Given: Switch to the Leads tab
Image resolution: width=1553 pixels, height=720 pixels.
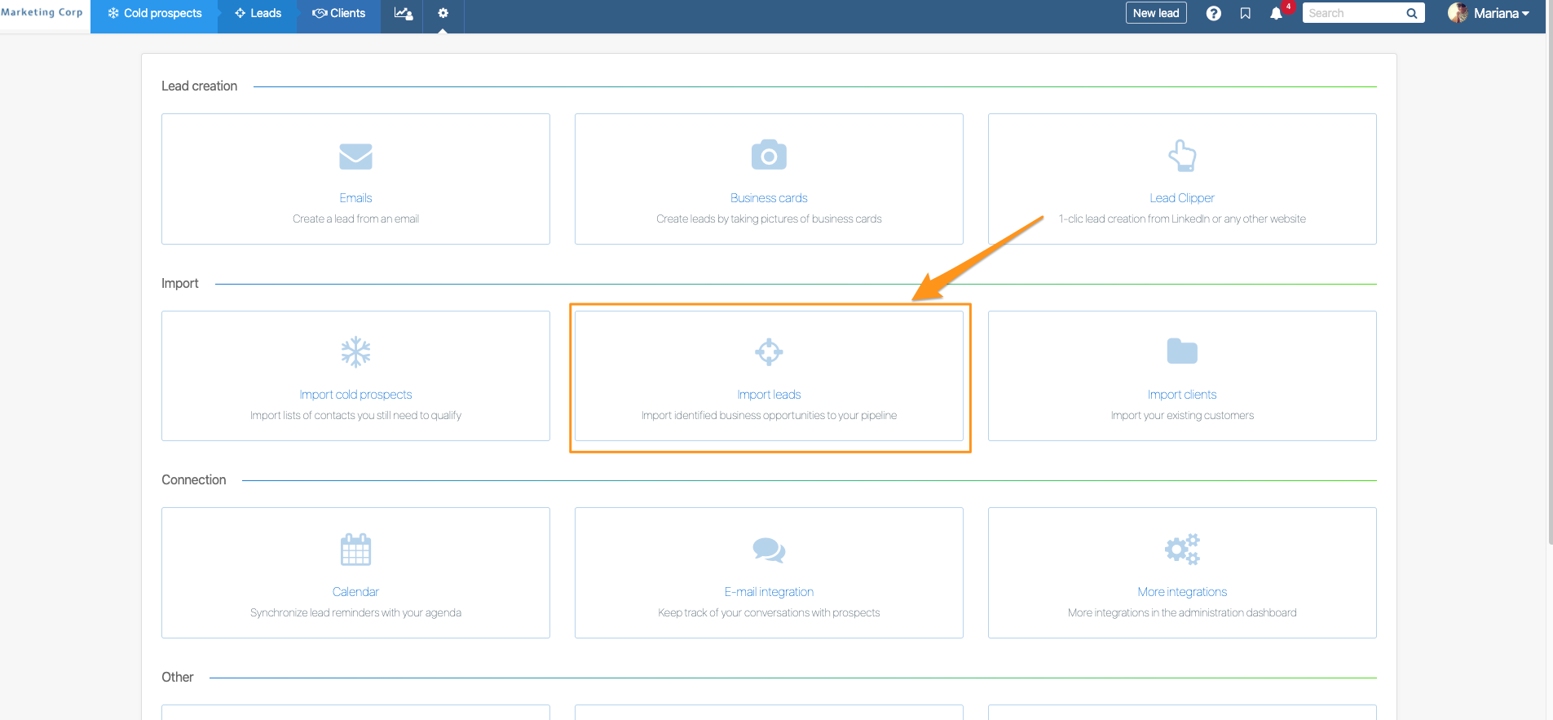Looking at the screenshot, I should pos(258,14).
